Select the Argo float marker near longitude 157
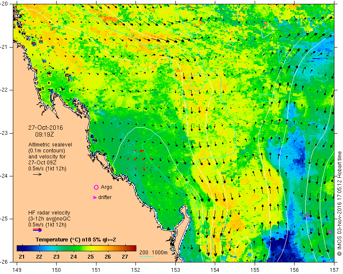Viewport: 343px width, 274px height. 330,232
